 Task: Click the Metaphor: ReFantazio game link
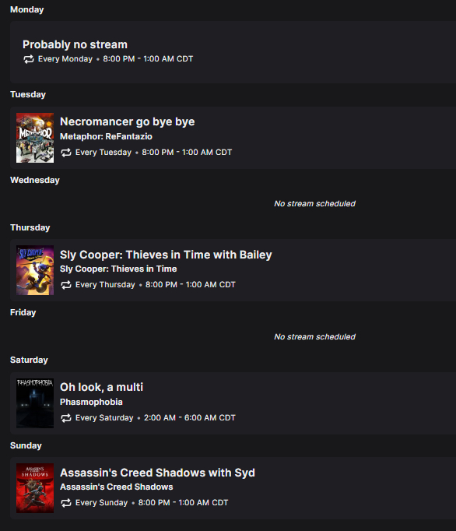pyautogui.click(x=106, y=136)
